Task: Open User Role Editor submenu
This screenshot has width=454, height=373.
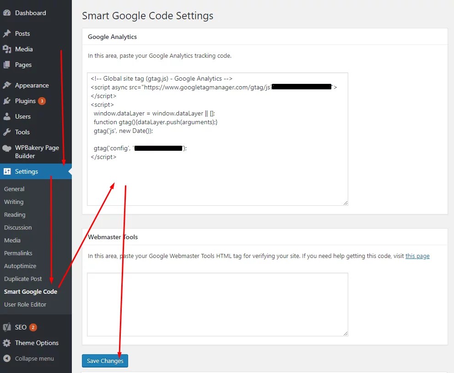Action: tap(25, 304)
